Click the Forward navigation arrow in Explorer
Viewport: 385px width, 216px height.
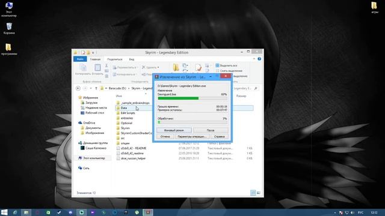85,88
